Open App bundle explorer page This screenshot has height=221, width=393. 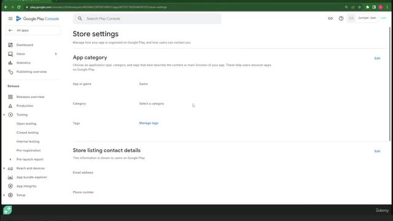32,177
